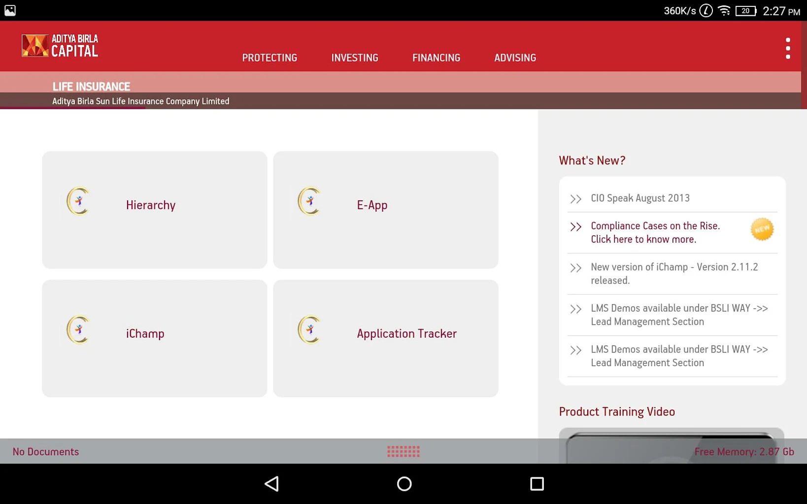
Task: Click the 360K/s network speed text
Action: [x=679, y=11]
